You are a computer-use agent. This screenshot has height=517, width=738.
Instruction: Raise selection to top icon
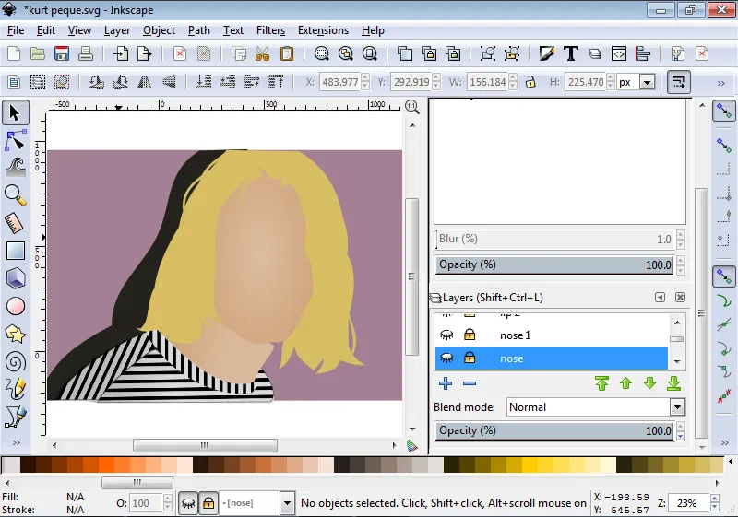[276, 82]
